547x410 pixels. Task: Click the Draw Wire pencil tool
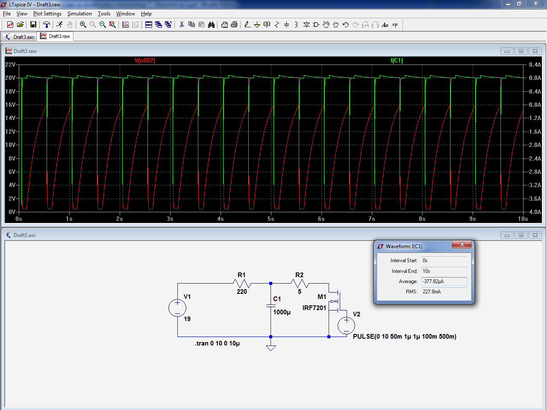point(247,25)
